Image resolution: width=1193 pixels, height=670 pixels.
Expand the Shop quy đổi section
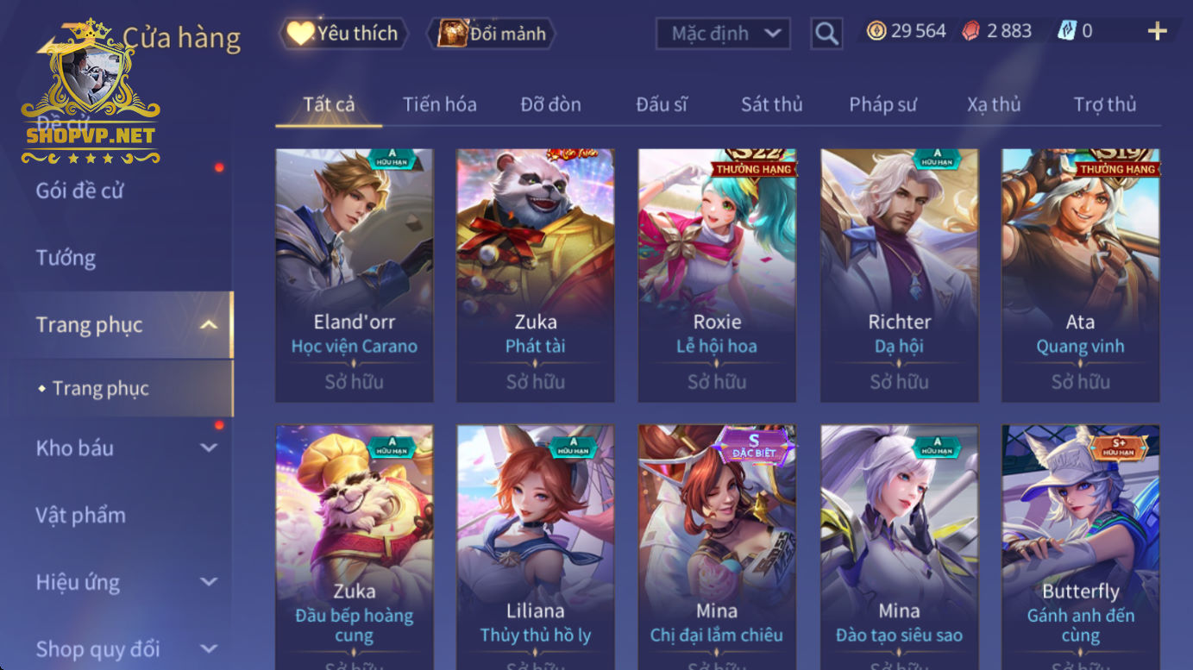click(x=208, y=648)
